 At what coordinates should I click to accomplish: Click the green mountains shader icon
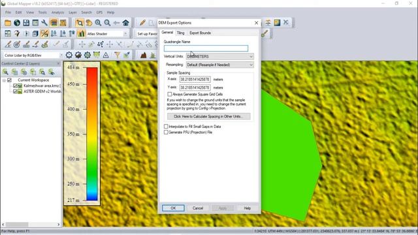(81, 33)
